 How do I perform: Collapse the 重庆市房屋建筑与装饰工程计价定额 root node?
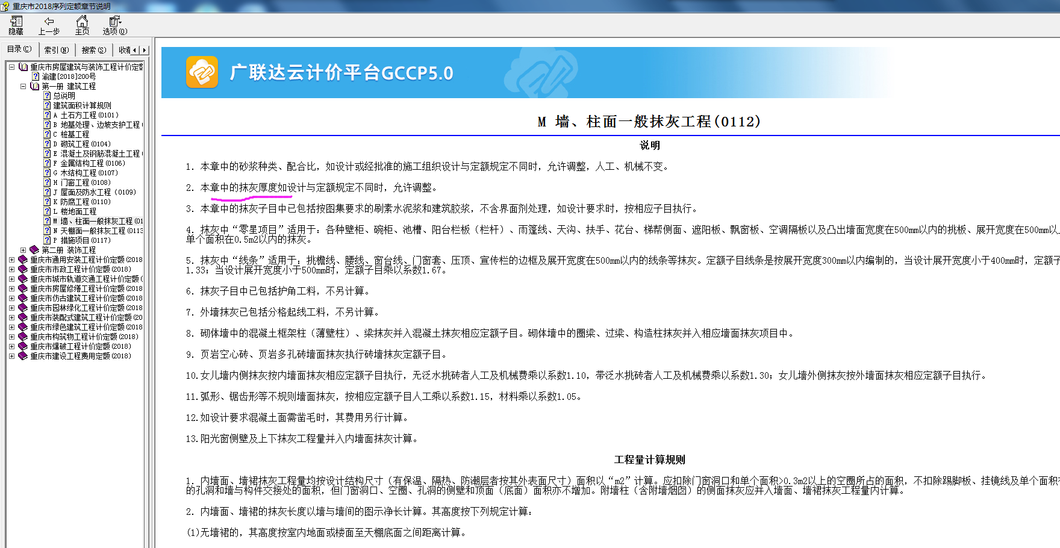(11, 67)
